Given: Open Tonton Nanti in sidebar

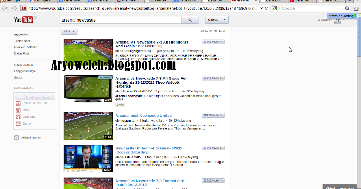Looking at the screenshot, I should point(22,41).
